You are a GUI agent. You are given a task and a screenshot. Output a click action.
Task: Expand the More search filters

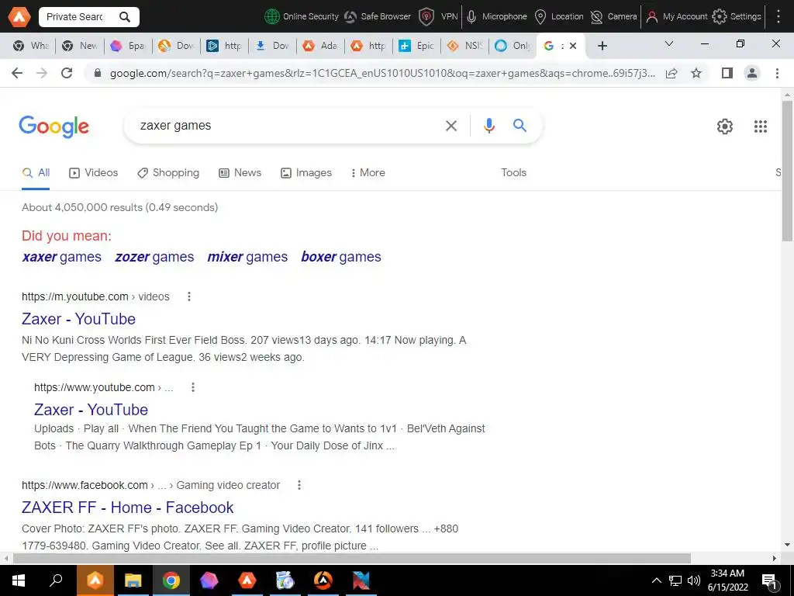pos(368,173)
